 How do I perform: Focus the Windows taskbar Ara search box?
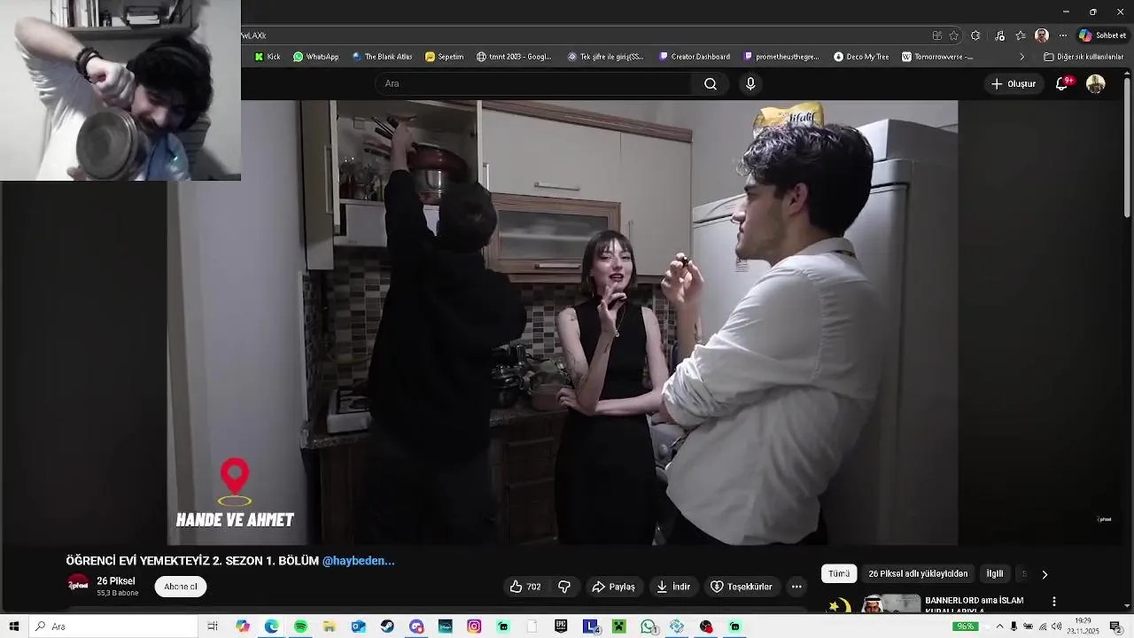pyautogui.click(x=113, y=626)
